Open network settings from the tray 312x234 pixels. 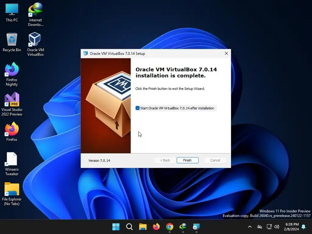269,227
